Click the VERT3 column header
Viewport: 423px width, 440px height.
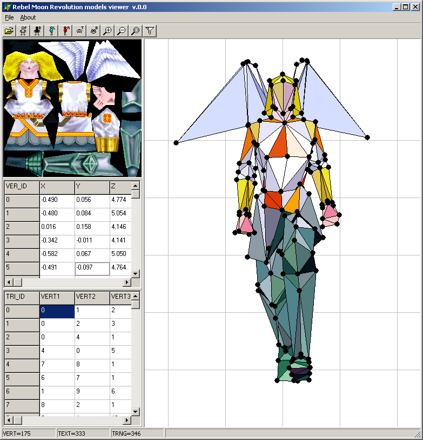coord(120,298)
